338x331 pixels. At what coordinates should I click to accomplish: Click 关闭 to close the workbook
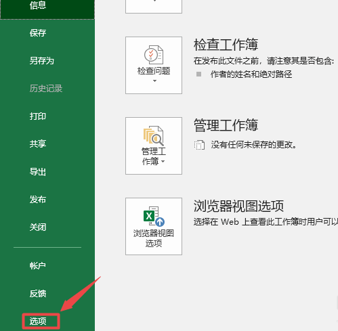tap(38, 227)
